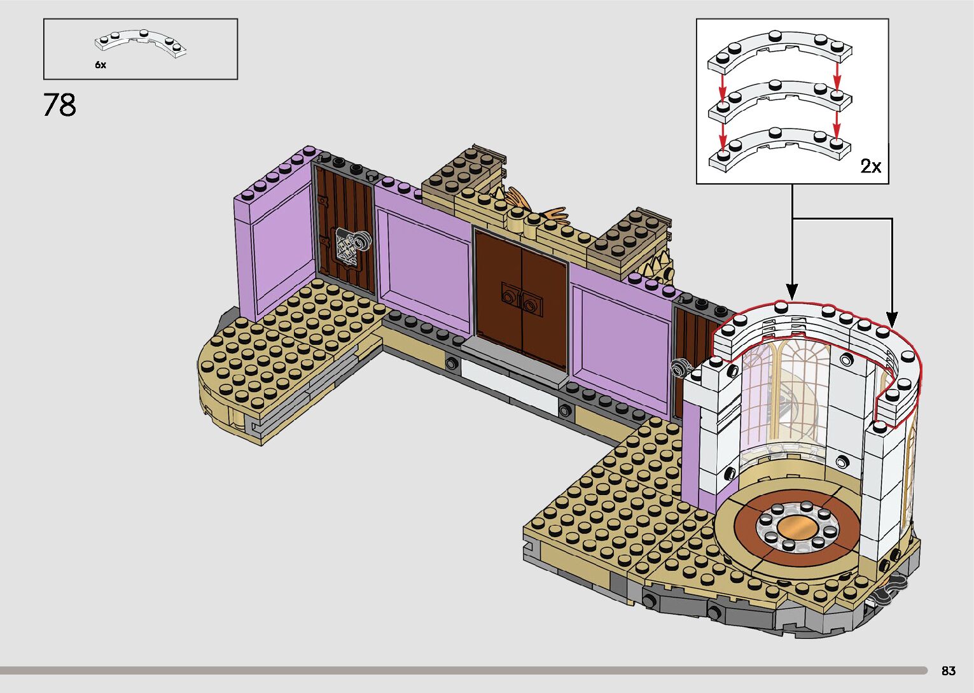Click the curved white plate in parts box

(x=141, y=42)
